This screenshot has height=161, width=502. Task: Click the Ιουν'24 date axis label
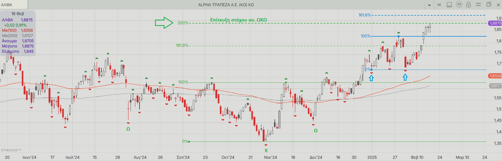[x=29, y=157]
